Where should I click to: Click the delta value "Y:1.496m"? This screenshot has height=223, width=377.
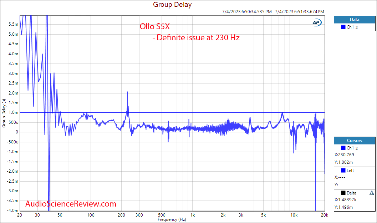point(343,207)
